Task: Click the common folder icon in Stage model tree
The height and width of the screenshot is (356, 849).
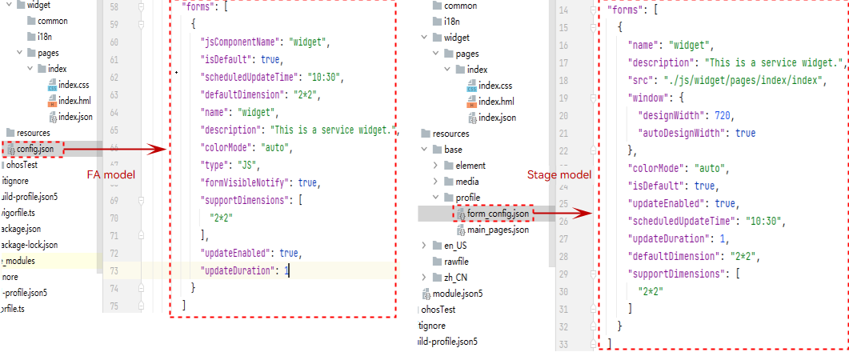Action: pos(438,6)
